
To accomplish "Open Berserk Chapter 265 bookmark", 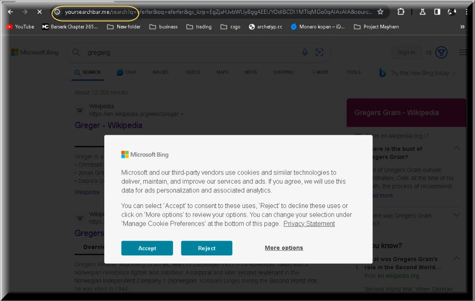I will click(70, 27).
